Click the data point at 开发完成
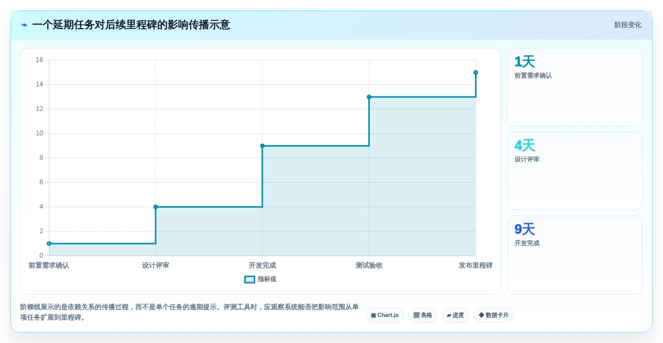The height and width of the screenshot is (343, 663). (262, 146)
